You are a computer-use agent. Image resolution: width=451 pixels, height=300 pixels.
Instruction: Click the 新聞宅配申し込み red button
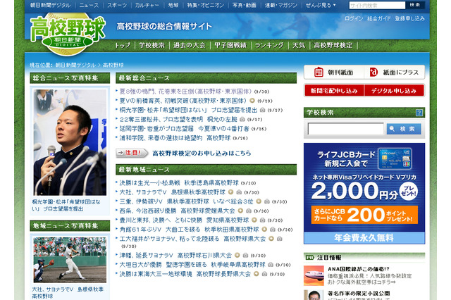coord(333,90)
